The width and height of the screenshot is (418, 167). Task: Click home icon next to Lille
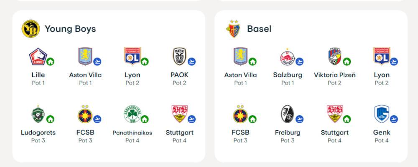click(x=50, y=62)
